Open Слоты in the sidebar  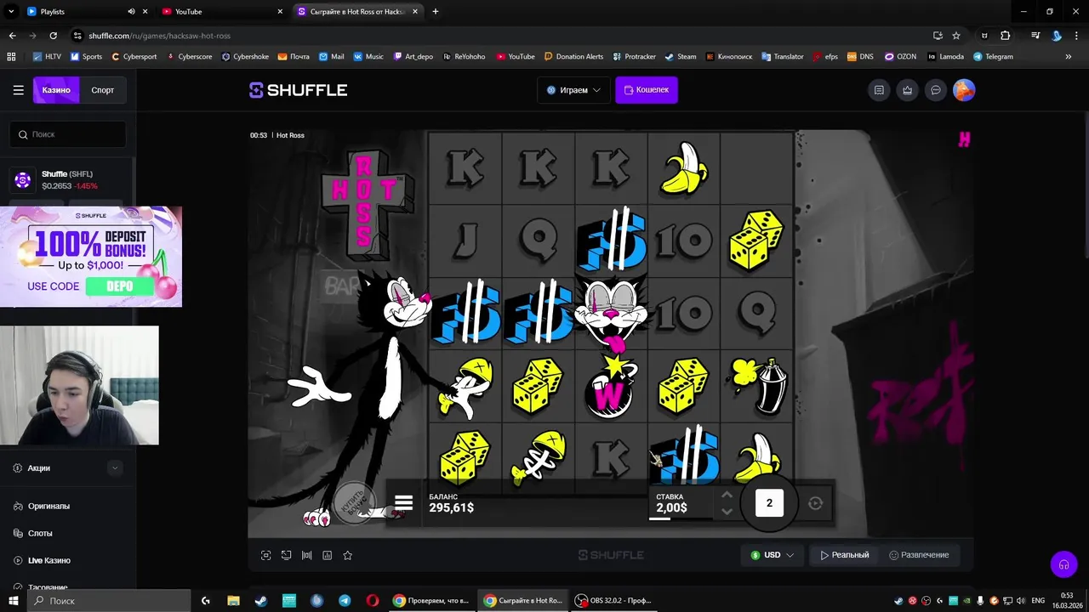click(40, 534)
